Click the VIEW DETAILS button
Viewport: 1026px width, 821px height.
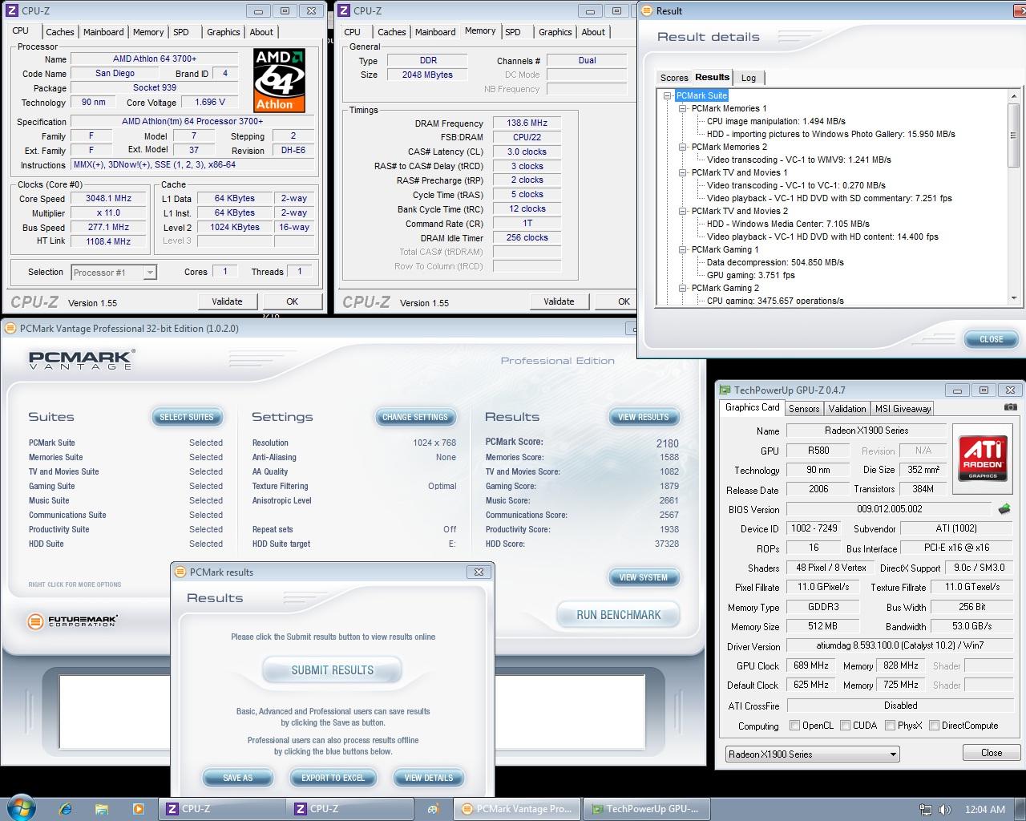coord(429,778)
